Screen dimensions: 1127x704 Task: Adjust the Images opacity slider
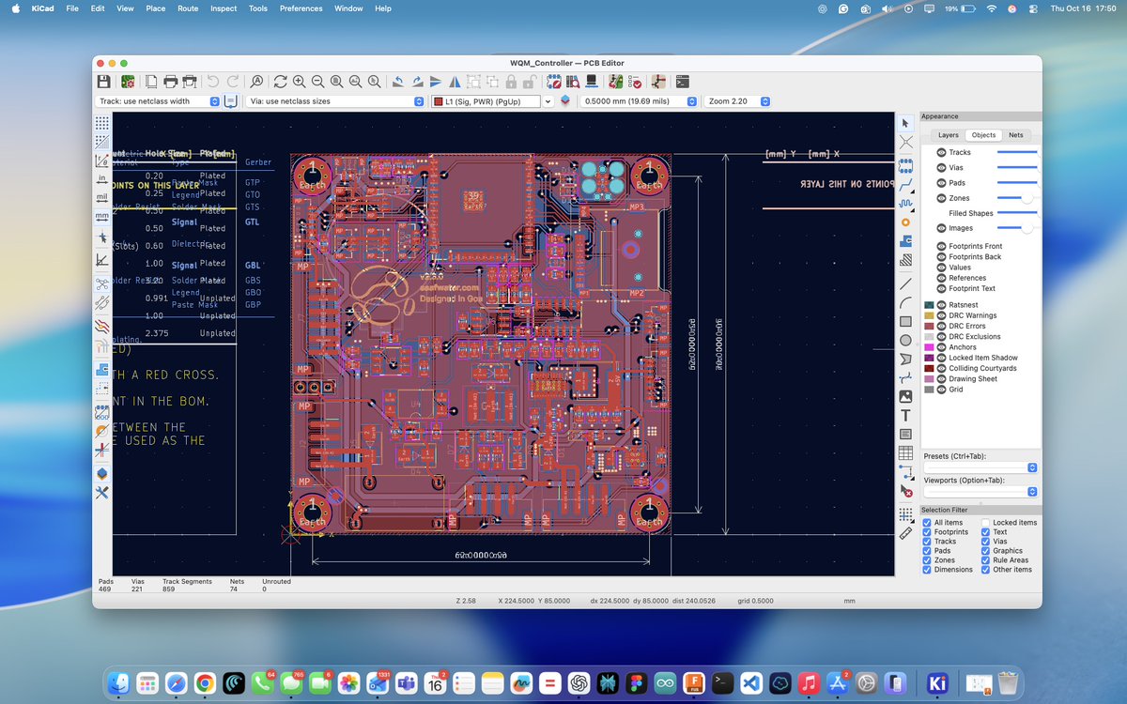tap(1017, 228)
